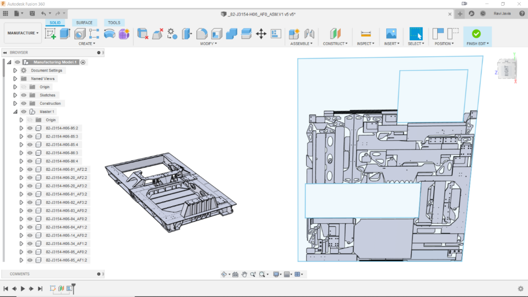
Task: Select the Extrude tool in Create group
Action: [65, 34]
